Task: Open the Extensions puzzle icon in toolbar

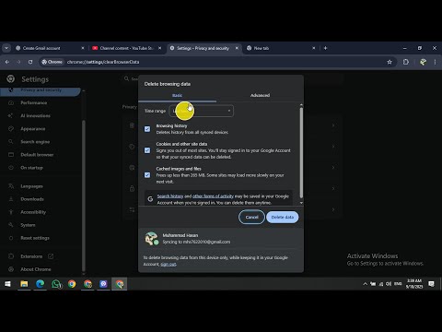Action: pyautogui.click(x=406, y=62)
